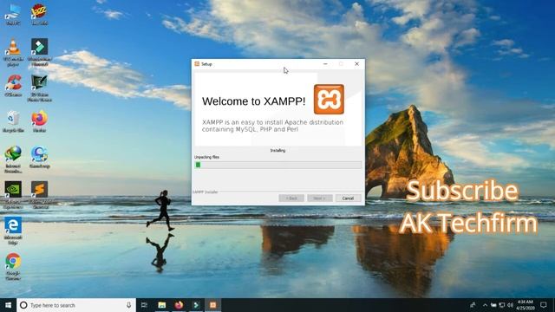Open the Action Center notifications icon
This screenshot has width=555, height=312.
[544, 305]
